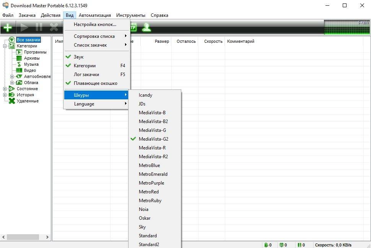
Task: Click the green user profile toolbar icon
Action: [x=146, y=28]
